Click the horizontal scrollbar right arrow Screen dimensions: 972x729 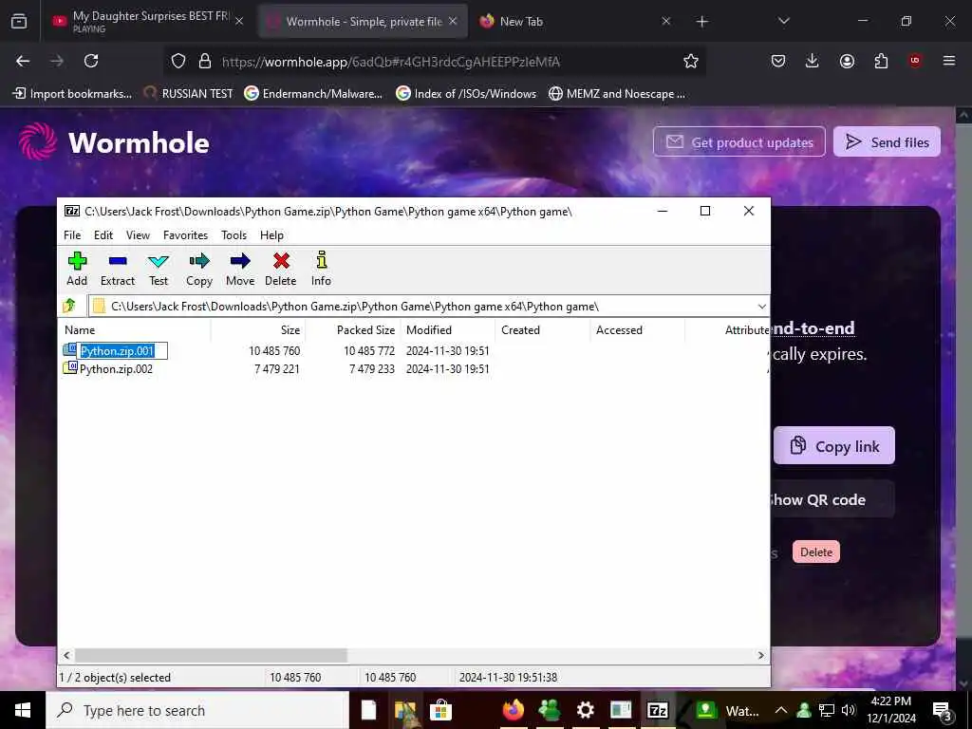point(760,655)
